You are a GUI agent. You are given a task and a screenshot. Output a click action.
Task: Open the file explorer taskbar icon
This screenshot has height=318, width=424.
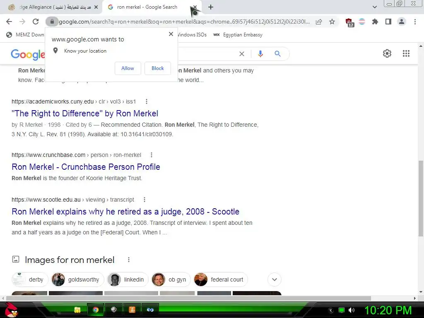coord(77,310)
